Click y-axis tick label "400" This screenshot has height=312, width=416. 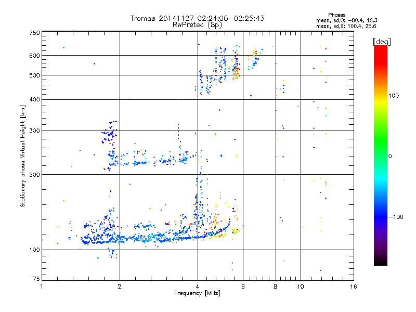(34, 99)
